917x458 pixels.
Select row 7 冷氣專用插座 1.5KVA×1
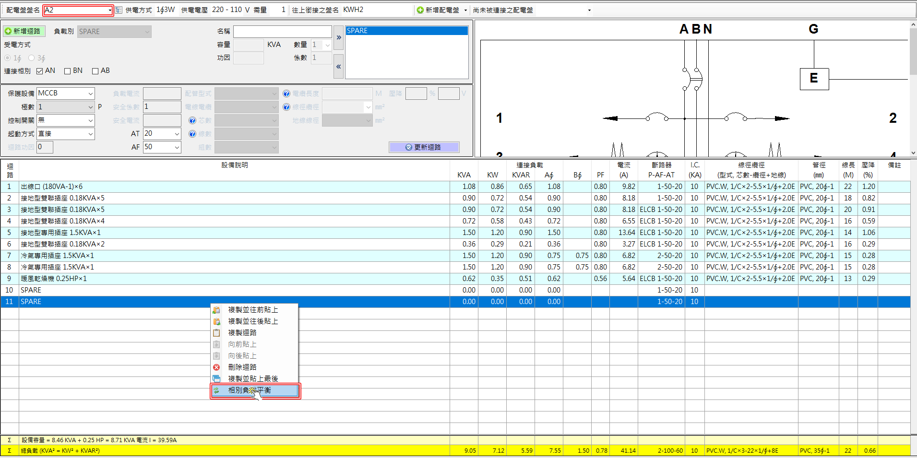455,256
